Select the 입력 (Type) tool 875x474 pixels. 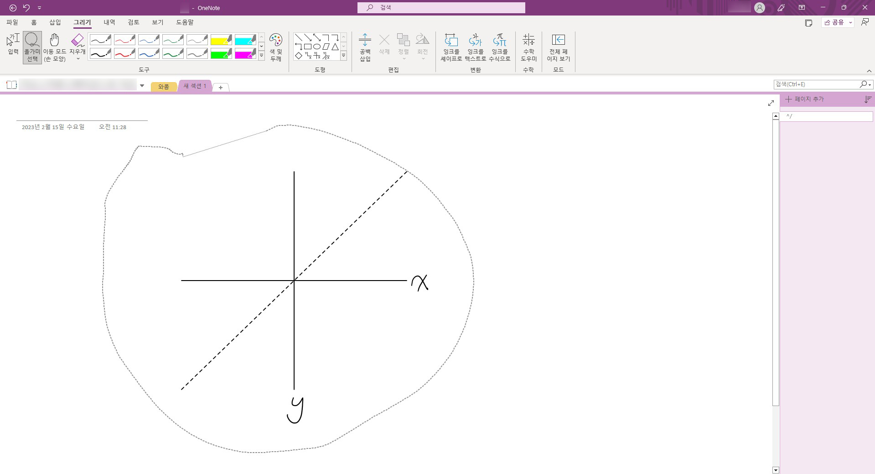(13, 44)
